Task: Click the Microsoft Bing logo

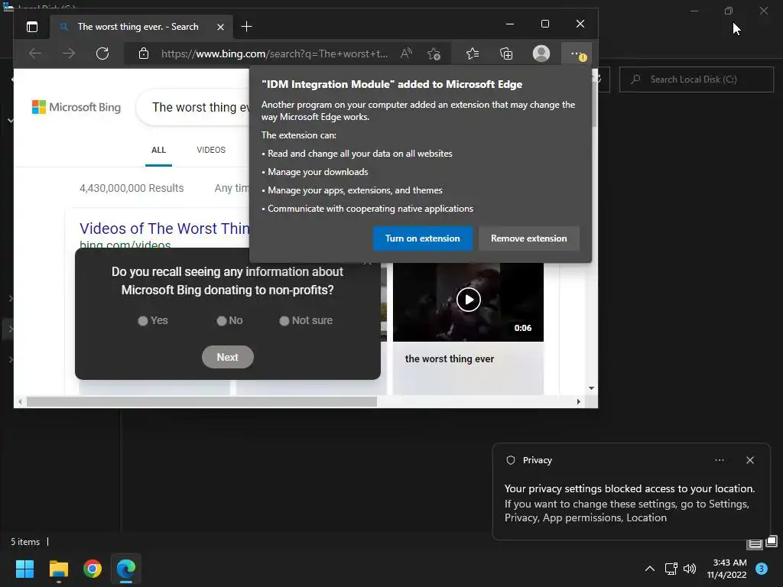Action: click(76, 107)
